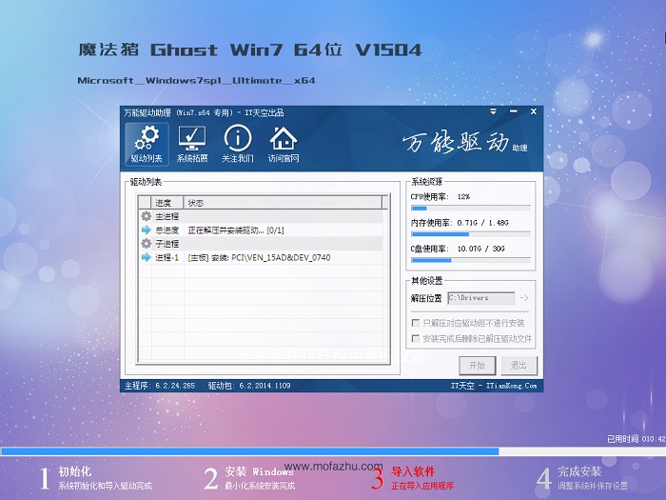The width and height of the screenshot is (666, 500).
Task: Open the 关注我们 info tab
Action: click(238, 144)
